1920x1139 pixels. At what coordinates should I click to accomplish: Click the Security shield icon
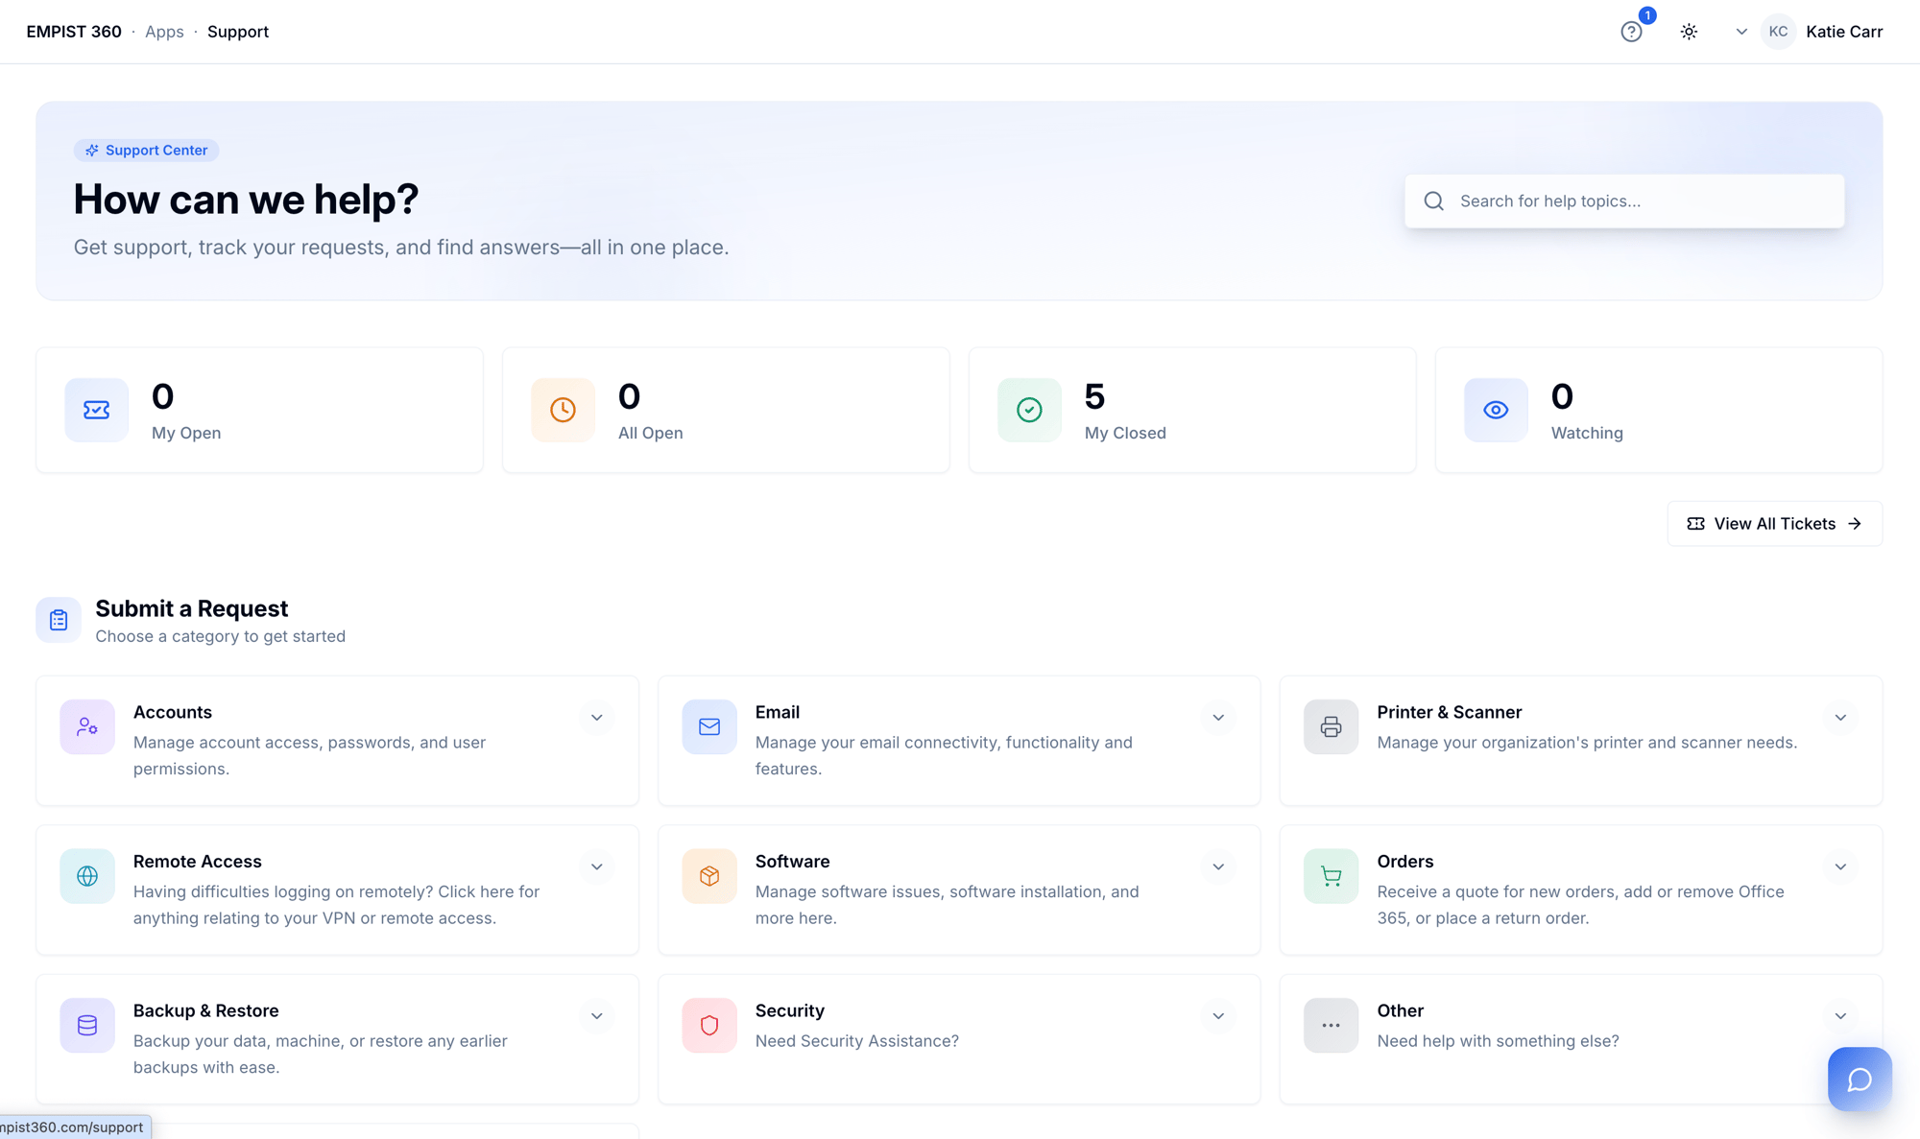tap(709, 1025)
